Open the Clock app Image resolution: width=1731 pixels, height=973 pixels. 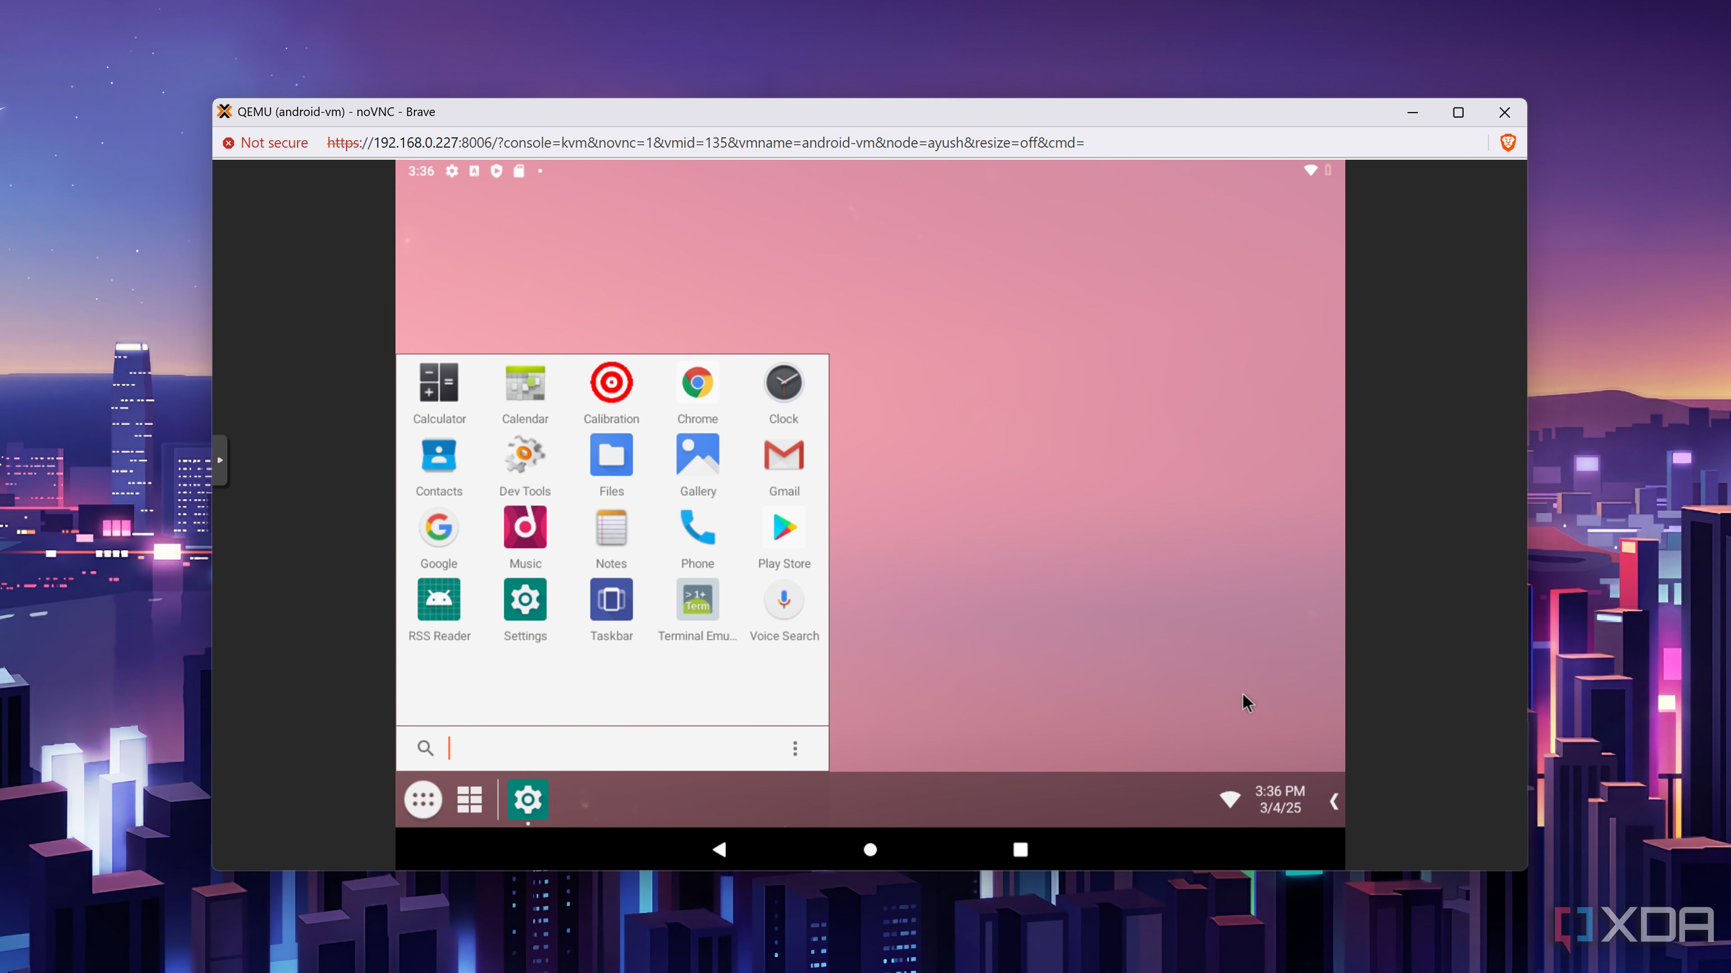783,394
